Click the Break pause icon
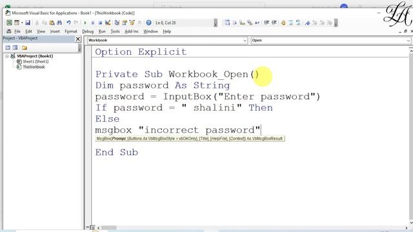 pyautogui.click(x=93, y=23)
